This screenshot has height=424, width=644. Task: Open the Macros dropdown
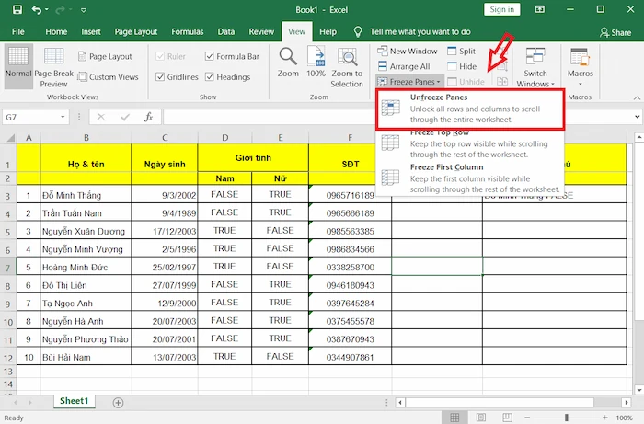[x=580, y=66]
